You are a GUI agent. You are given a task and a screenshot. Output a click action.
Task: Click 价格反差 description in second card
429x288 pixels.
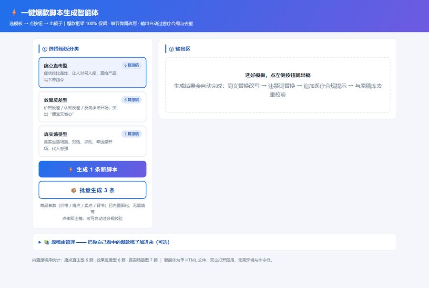pyautogui.click(x=80, y=111)
